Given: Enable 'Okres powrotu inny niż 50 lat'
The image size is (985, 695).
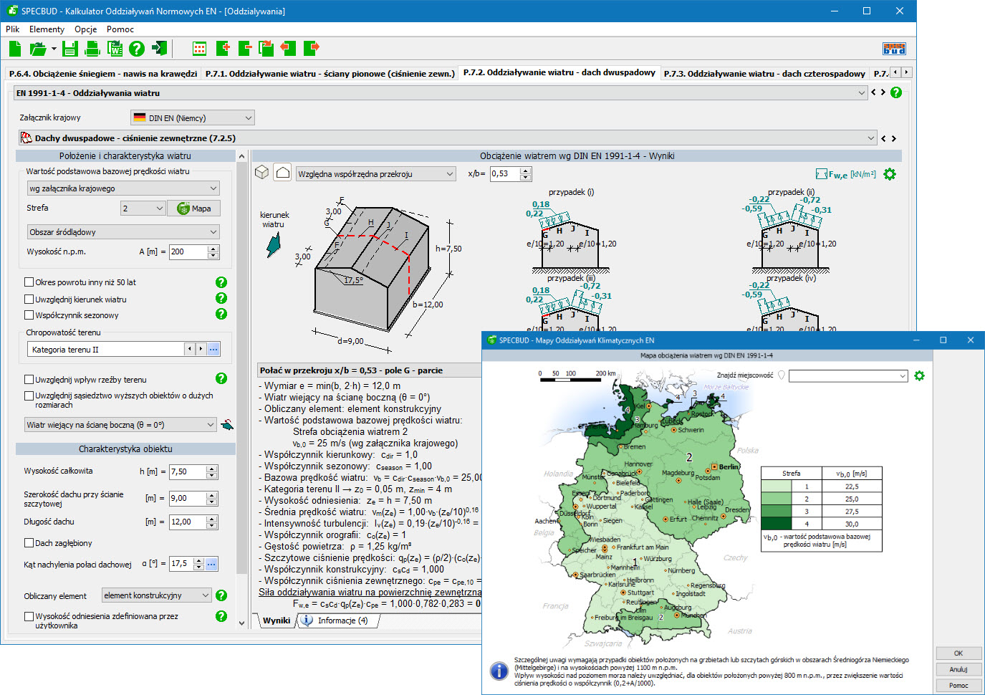Looking at the screenshot, I should tap(29, 282).
